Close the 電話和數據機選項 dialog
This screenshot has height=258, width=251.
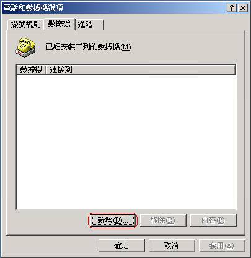pos(243,8)
